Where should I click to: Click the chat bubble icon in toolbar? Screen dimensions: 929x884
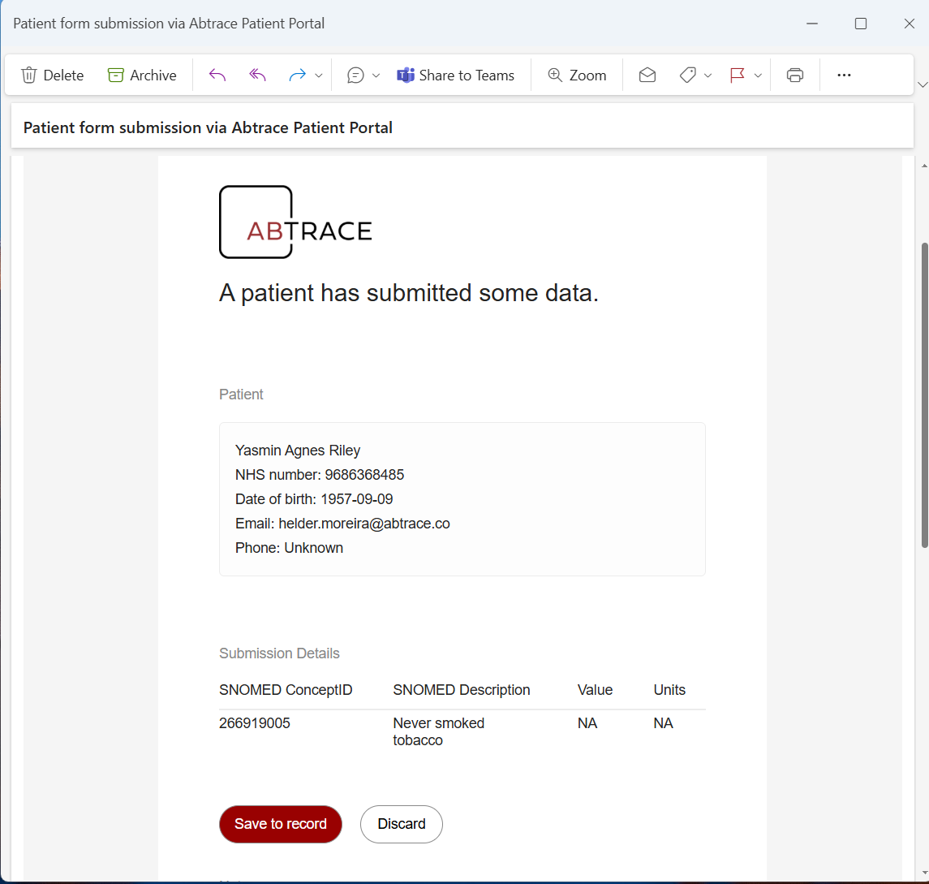355,75
